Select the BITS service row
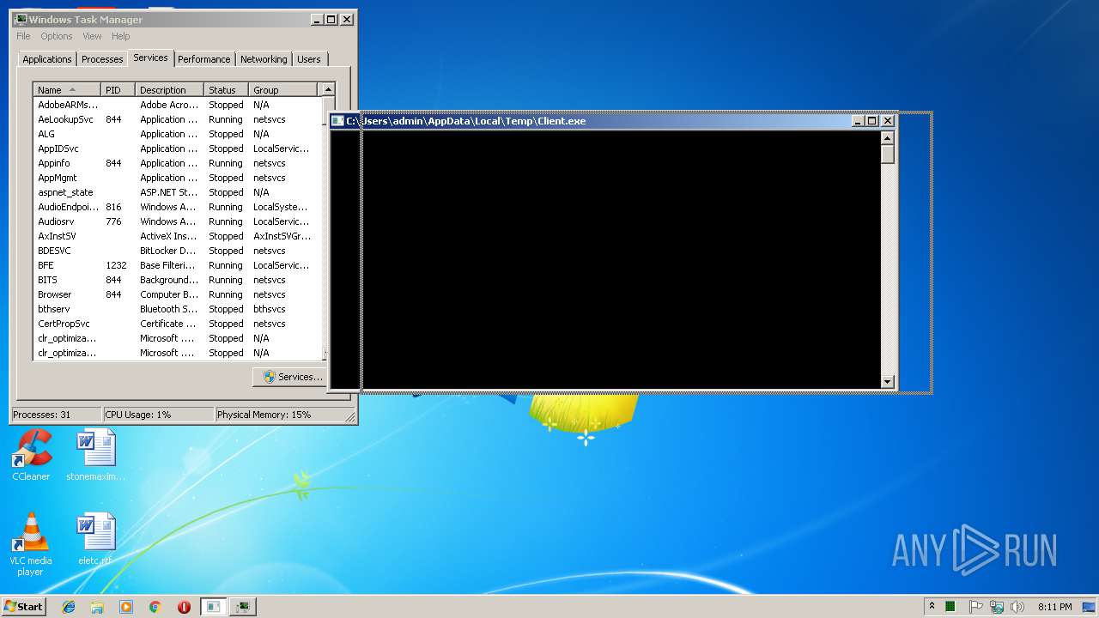Screen dimensions: 1099x618 (177, 280)
